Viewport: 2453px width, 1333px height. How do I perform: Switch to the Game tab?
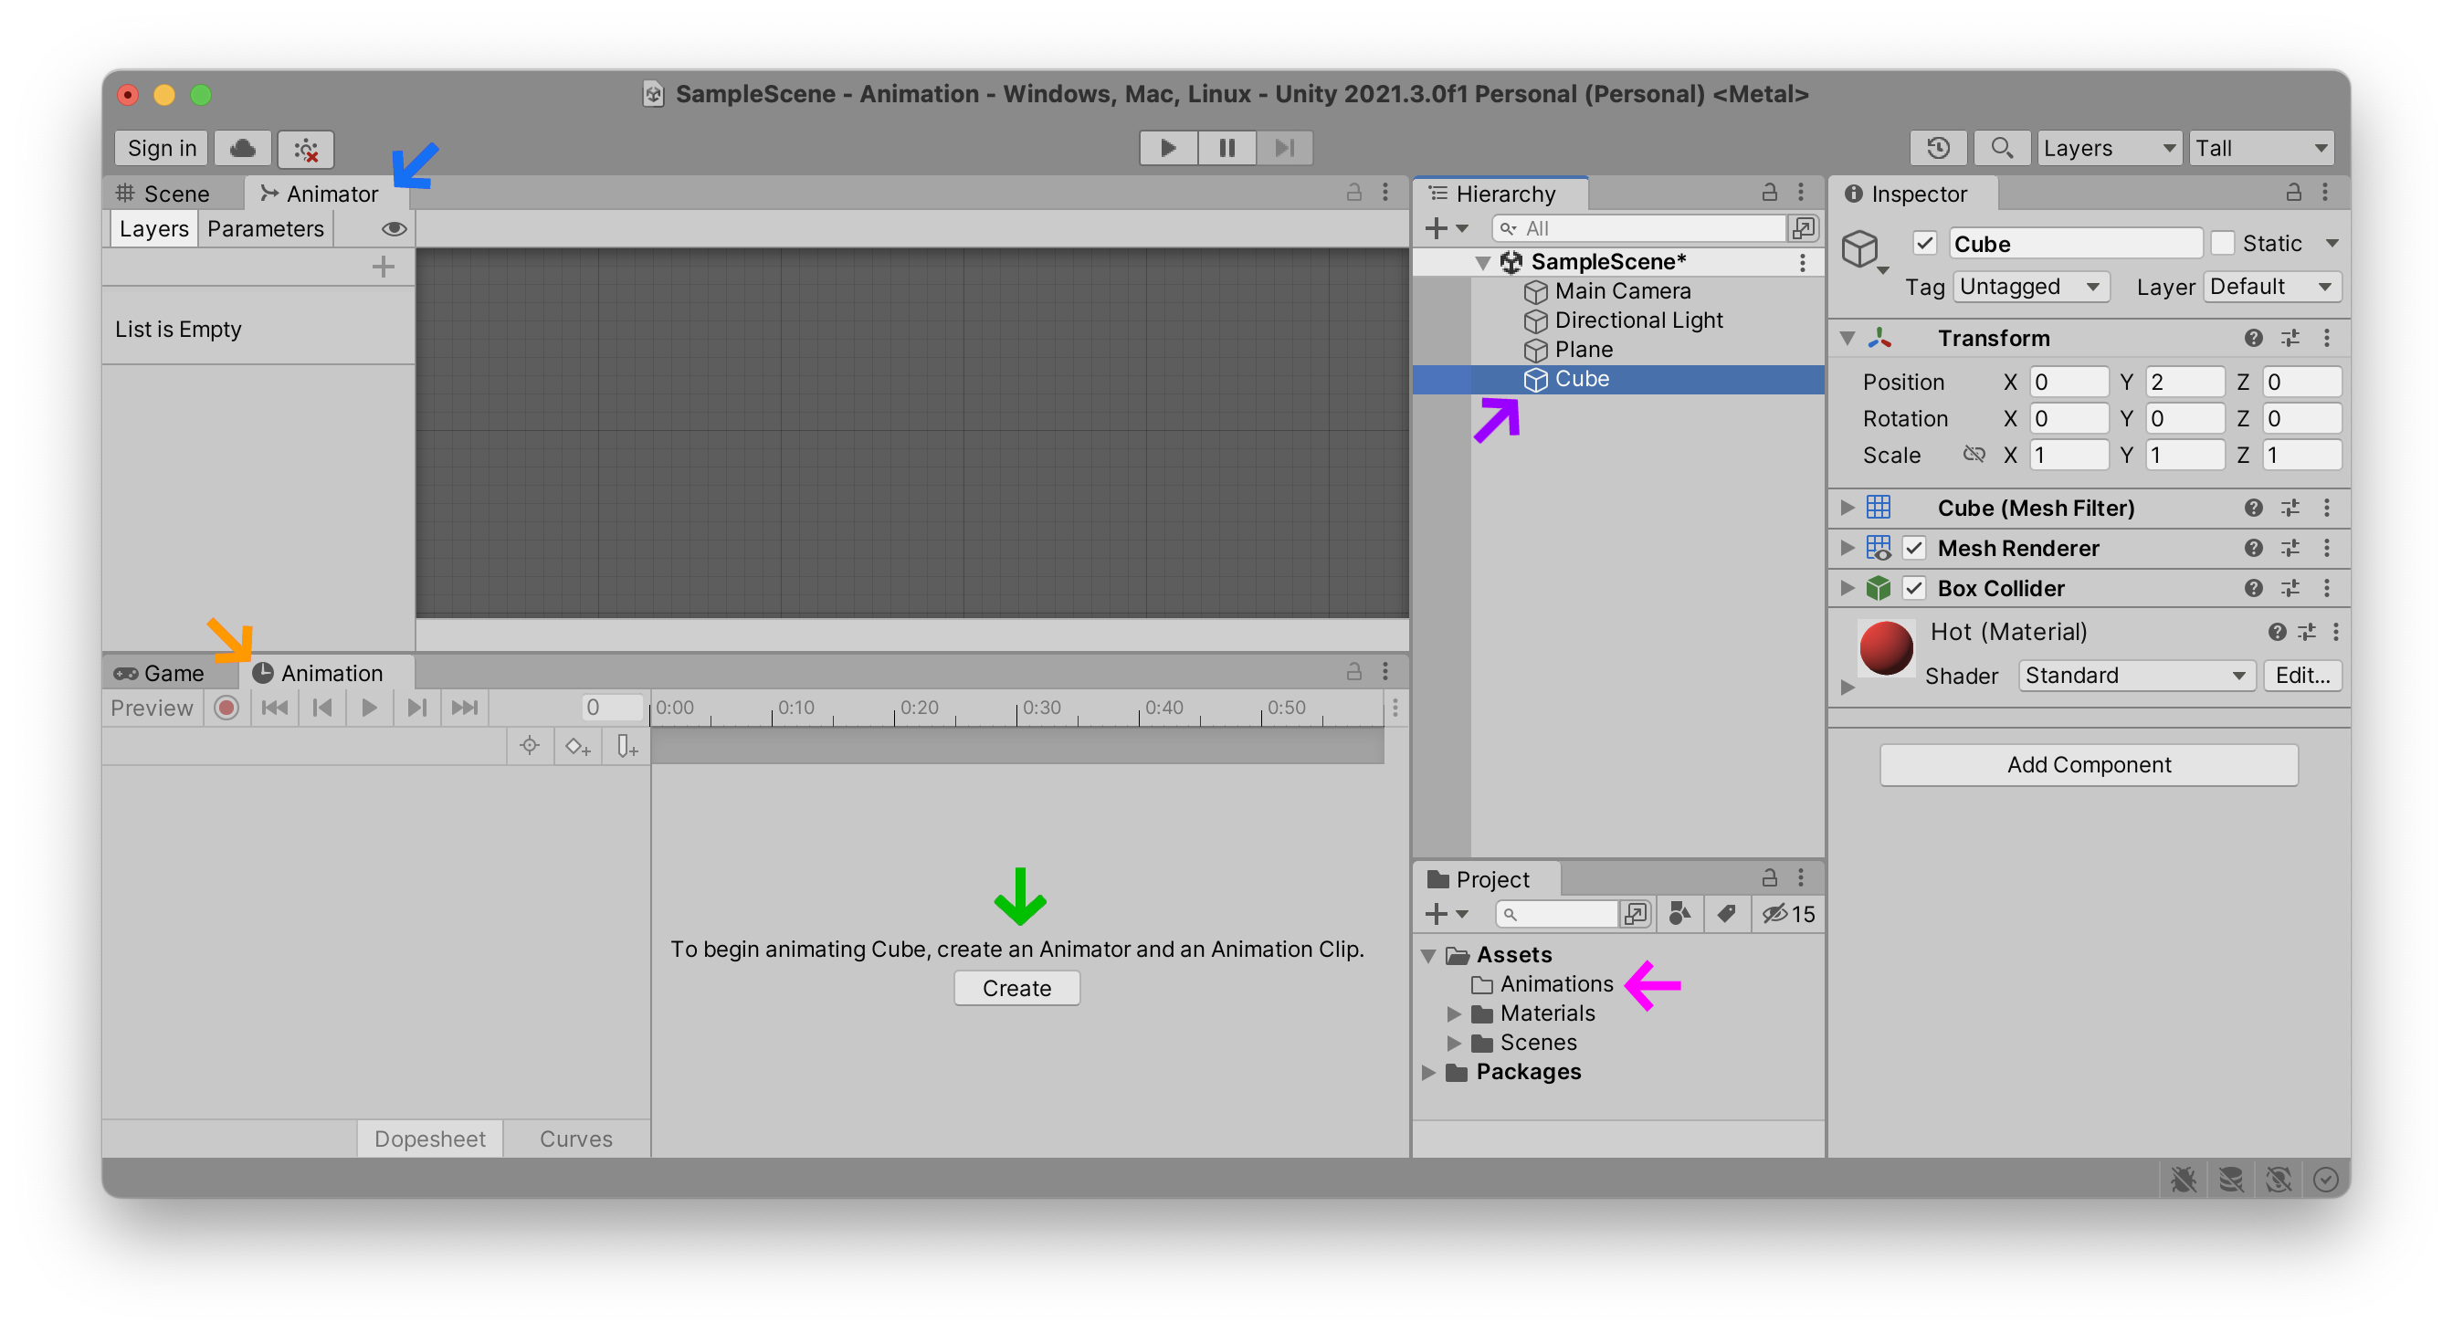pos(172,673)
